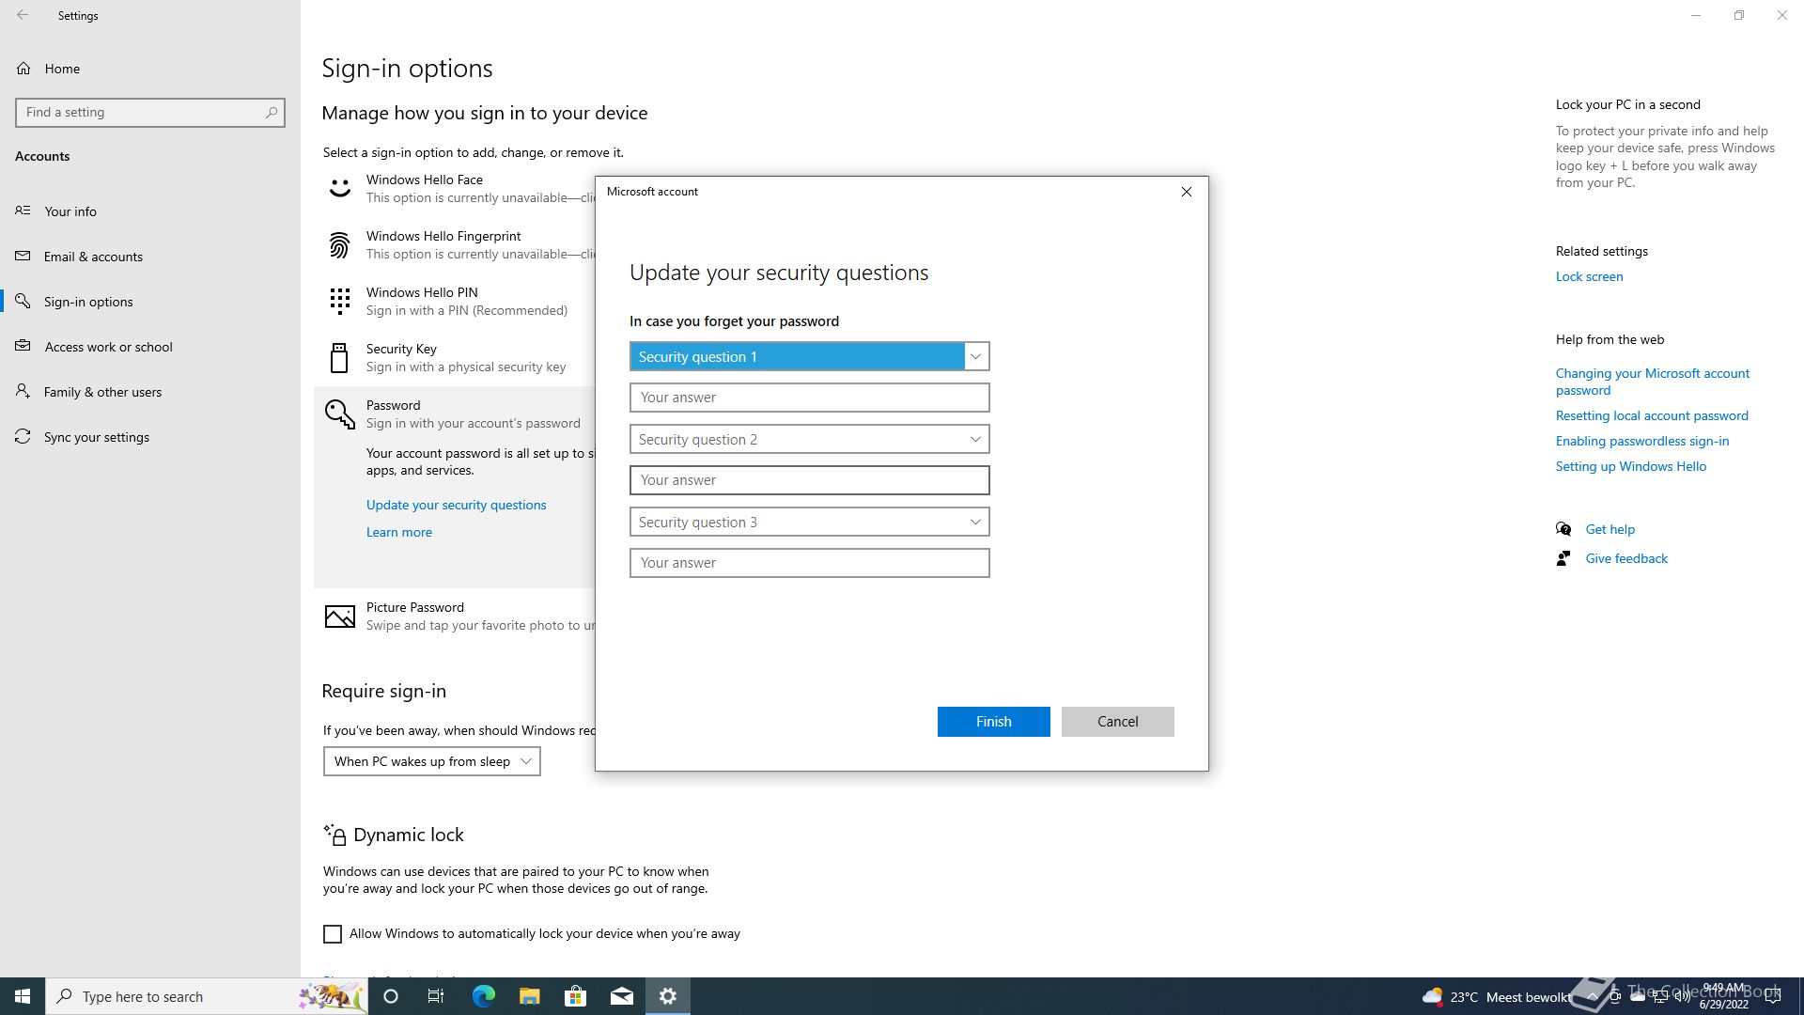This screenshot has width=1804, height=1015.
Task: Click Update your security questions link
Action: 456,505
